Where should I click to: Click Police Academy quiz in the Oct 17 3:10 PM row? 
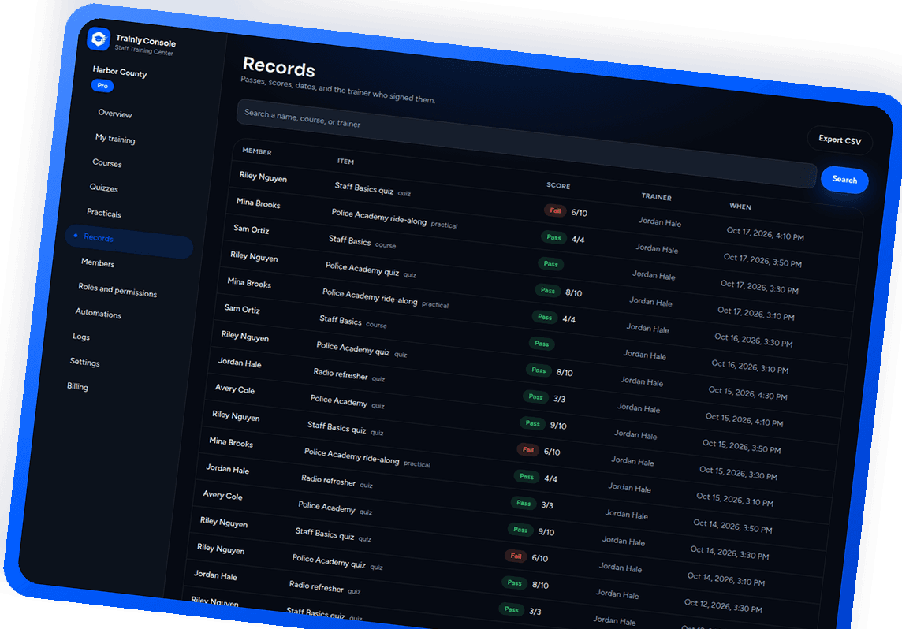coord(363,269)
